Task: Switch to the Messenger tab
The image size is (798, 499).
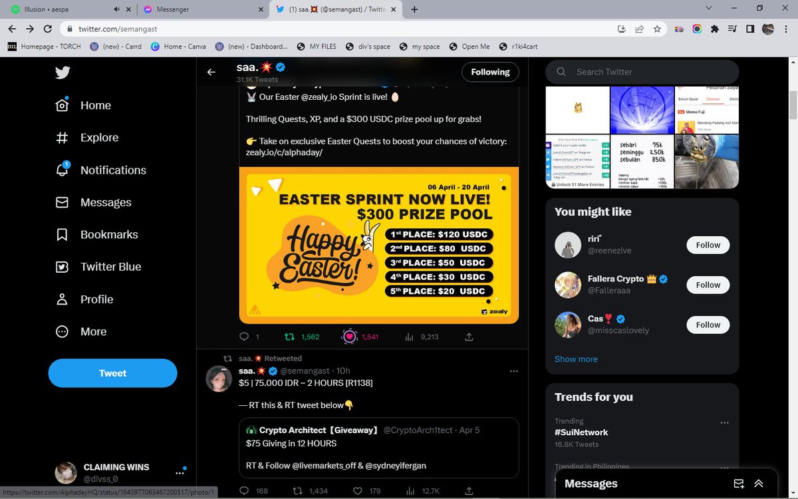Action: pyautogui.click(x=199, y=9)
